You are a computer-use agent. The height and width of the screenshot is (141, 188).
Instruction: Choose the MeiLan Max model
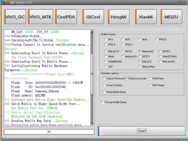point(140,67)
